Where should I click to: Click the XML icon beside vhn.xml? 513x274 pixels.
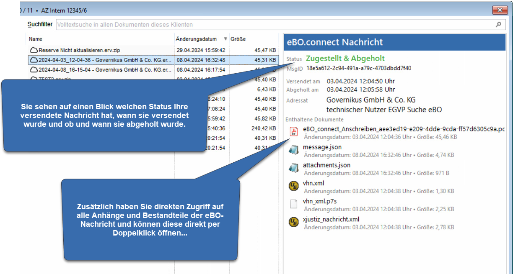point(294,186)
